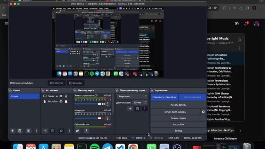This screenshot has width=265, height=149.
Task: Click YouTube notifications bell in browser window
Action: pyautogui.click(x=246, y=24)
